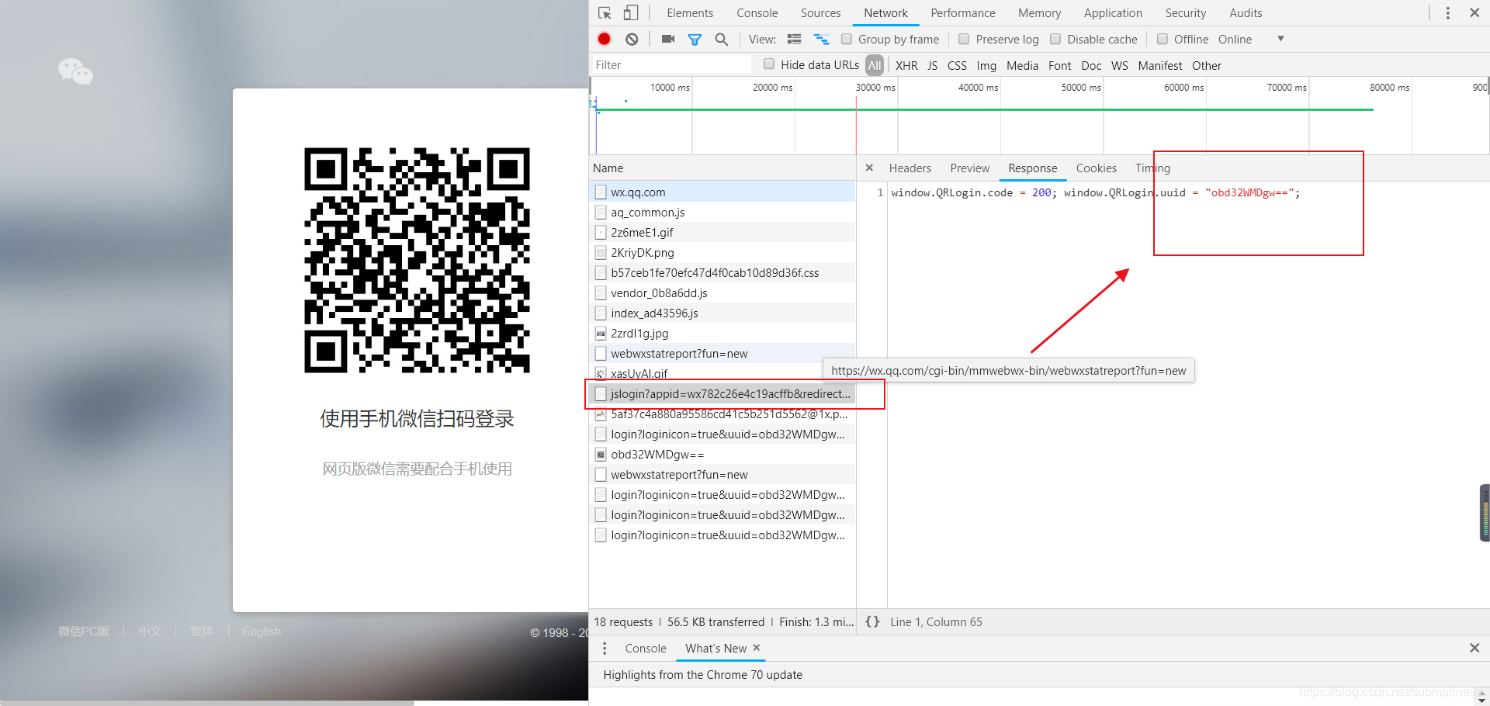1490x706 pixels.
Task: Select the All filter button
Action: 875,66
